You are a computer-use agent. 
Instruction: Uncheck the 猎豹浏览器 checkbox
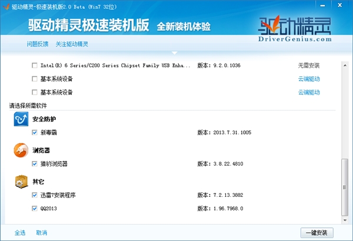point(35,164)
